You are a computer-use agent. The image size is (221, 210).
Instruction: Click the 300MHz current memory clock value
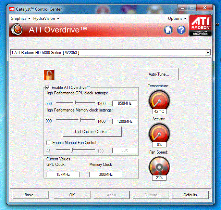coord(106,174)
